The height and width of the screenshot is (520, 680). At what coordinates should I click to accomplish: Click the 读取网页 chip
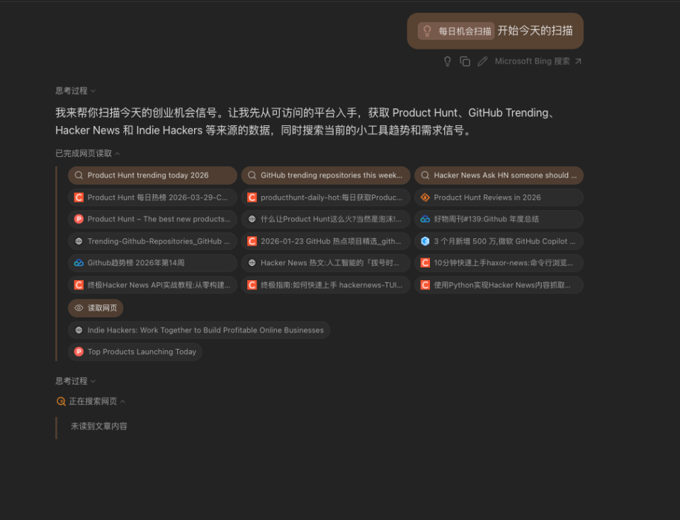click(x=96, y=308)
